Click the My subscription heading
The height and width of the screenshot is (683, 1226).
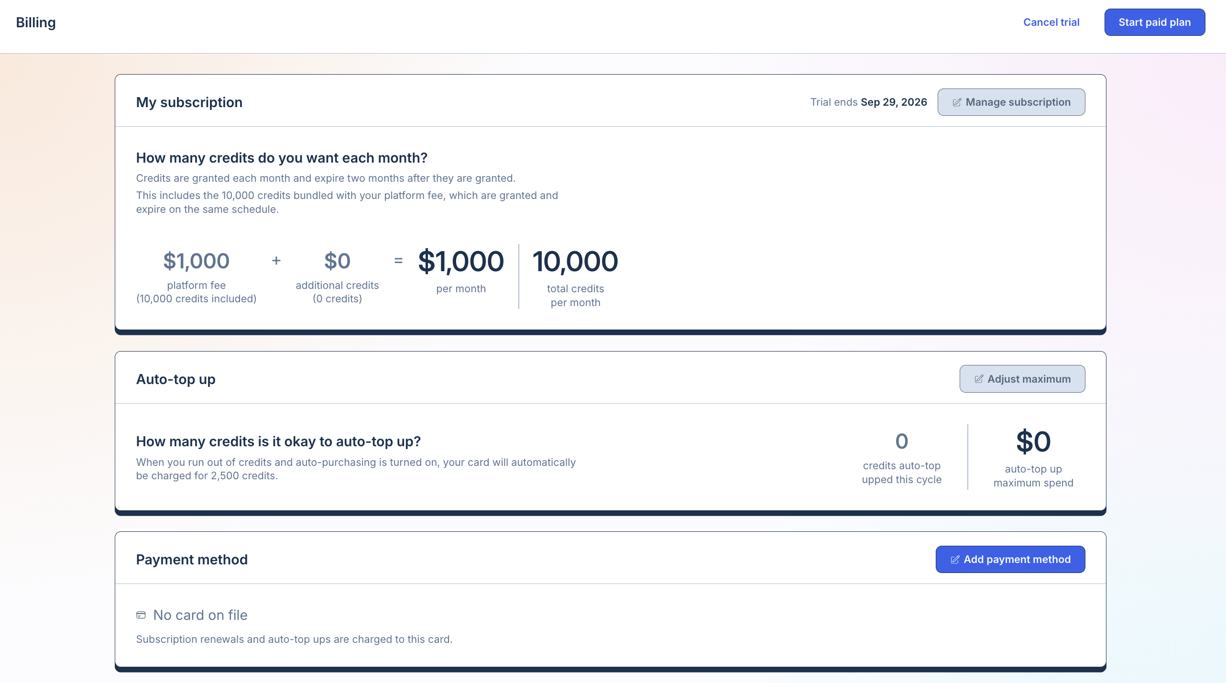[189, 102]
